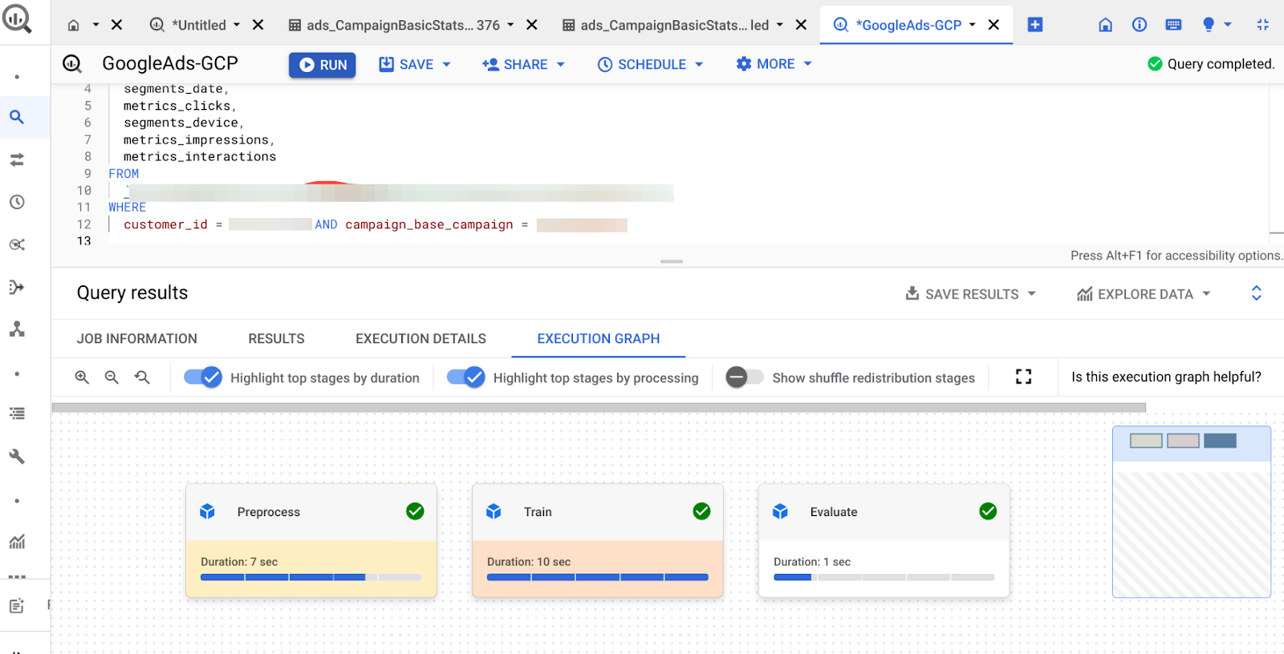Zoom out on execution graph
Screen dimensions: 1284x654
(112, 377)
